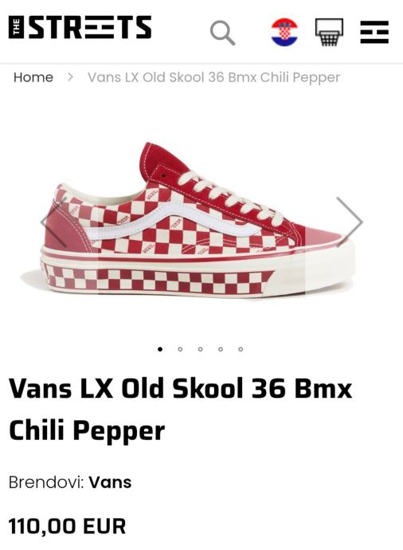The image size is (403, 550).
Task: Show previous product image with left arrow
Action: [53, 222]
